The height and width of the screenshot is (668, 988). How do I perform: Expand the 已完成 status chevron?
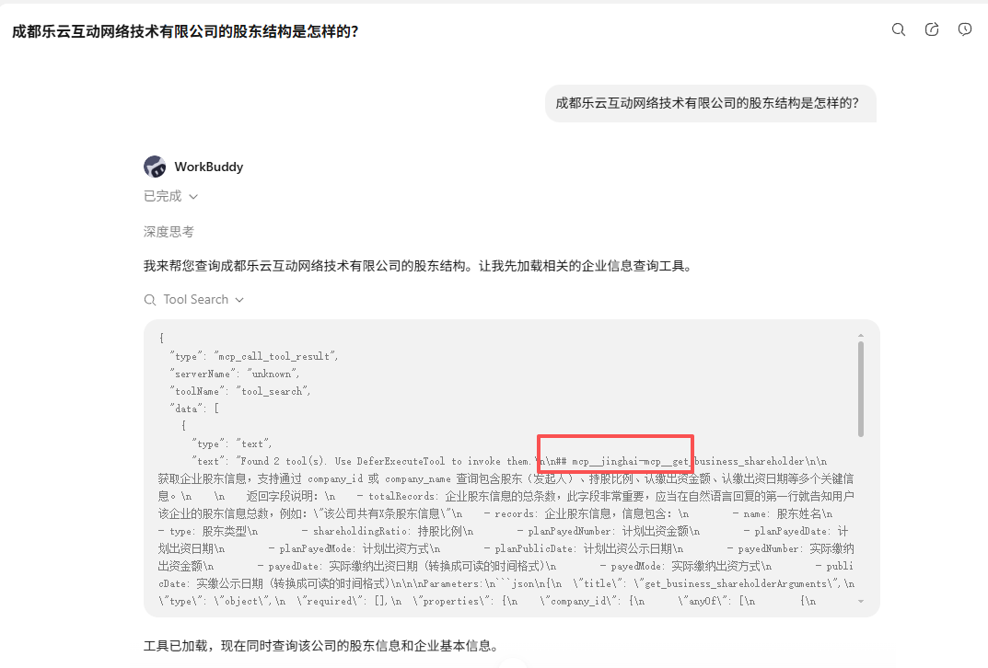click(193, 196)
